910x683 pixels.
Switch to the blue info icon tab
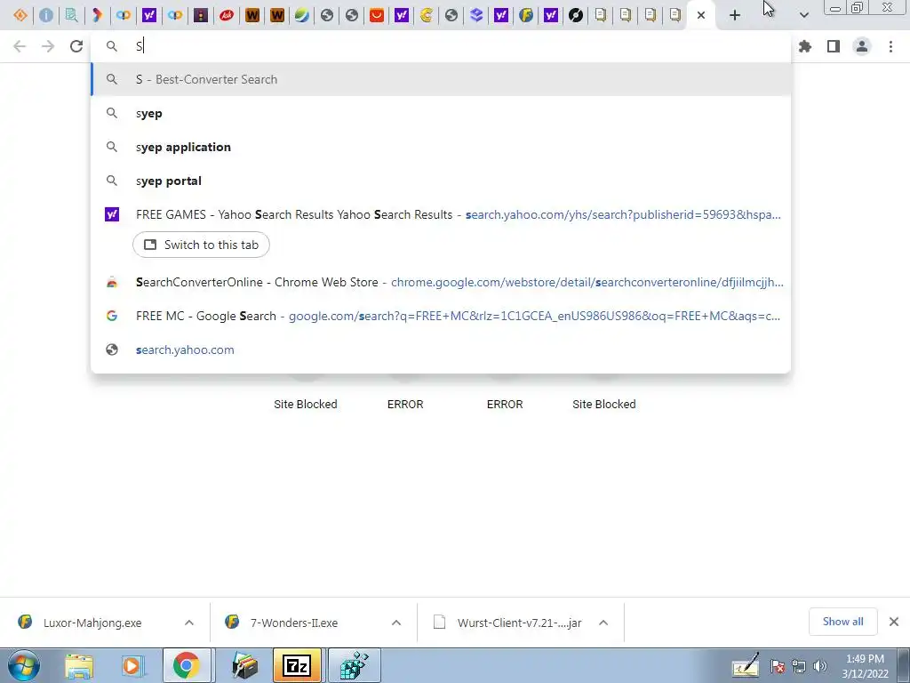point(46,15)
